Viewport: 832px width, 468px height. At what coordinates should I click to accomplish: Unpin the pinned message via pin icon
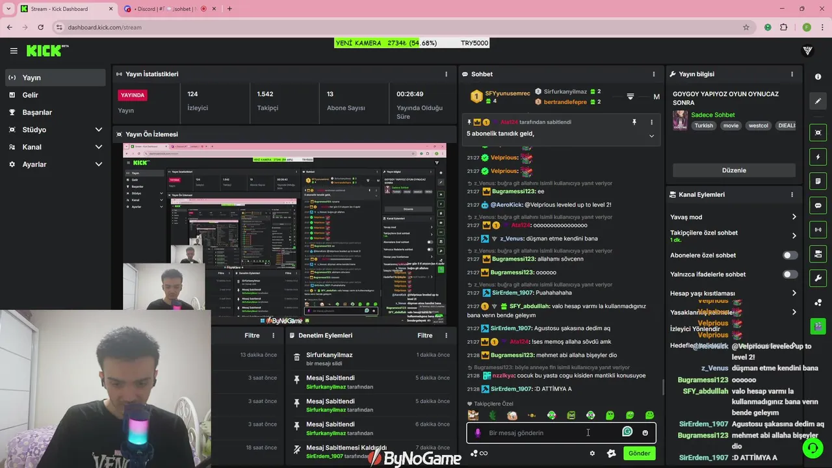[x=634, y=122]
